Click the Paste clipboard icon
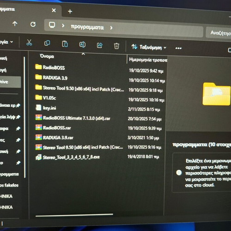Screen dimensions: 231x231 click(65, 44)
